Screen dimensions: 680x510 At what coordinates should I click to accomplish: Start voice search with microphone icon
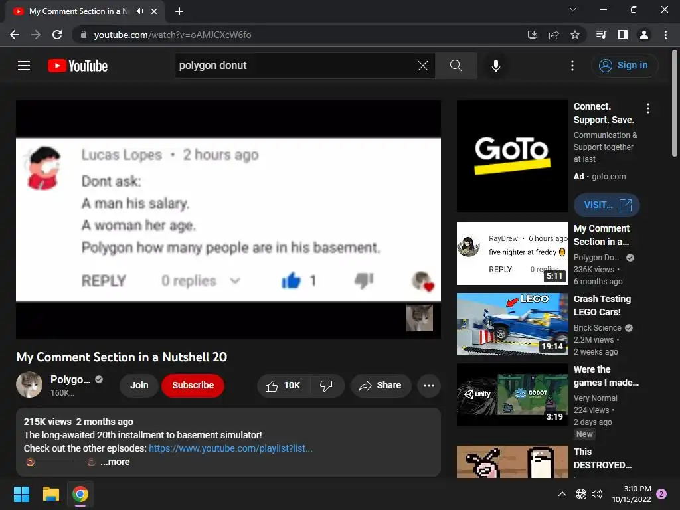pyautogui.click(x=495, y=66)
